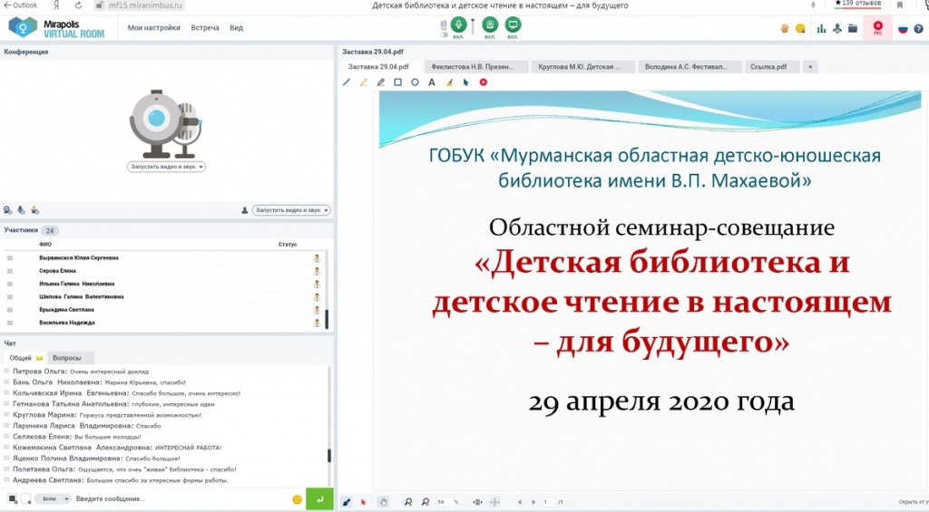The image size is (929, 512).
Task: Select the red pointer mode icon
Action: (x=364, y=502)
